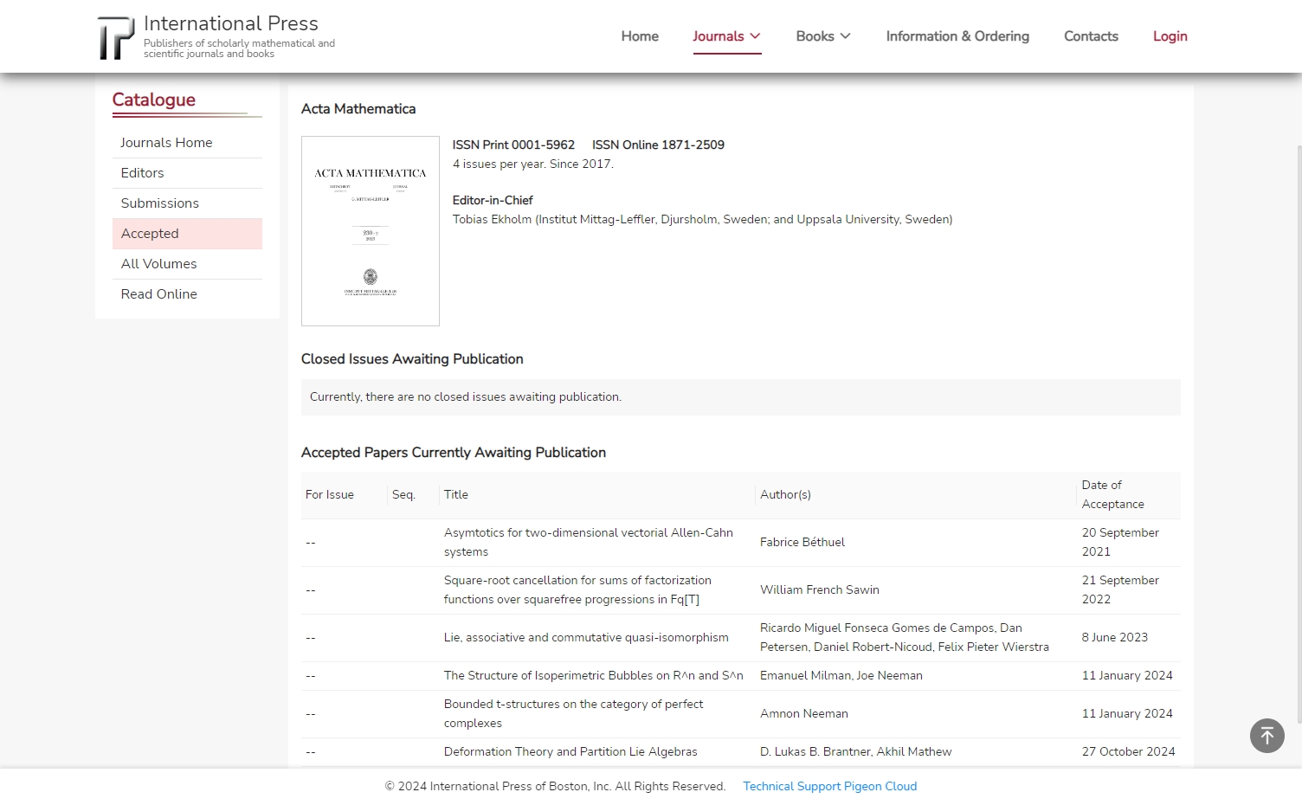Click author Fabrice Béthuel
1302x805 pixels.
click(x=802, y=543)
